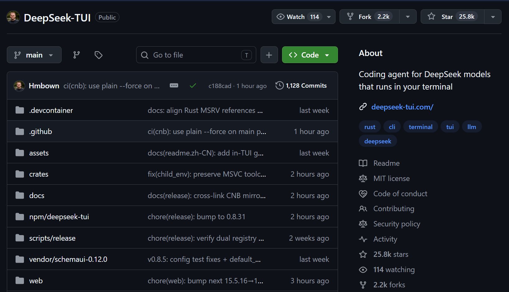This screenshot has width=509, height=292.
Task: Click the vendor/schemaui-0.12.0 folder icon
Action: coord(20,259)
